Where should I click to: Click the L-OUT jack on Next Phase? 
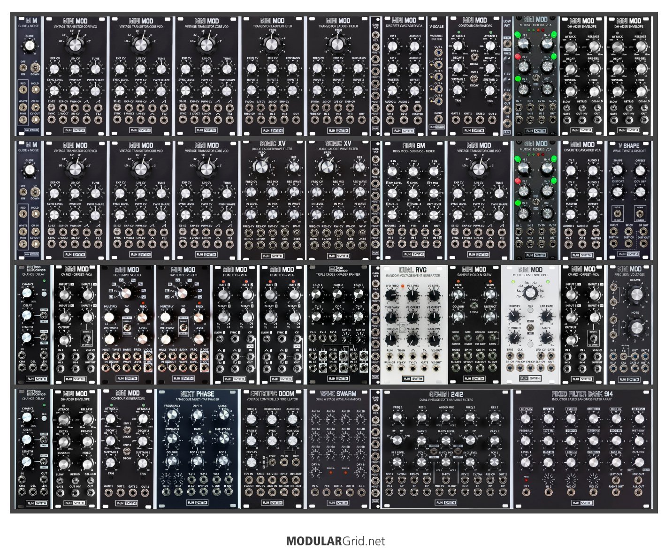216,492
